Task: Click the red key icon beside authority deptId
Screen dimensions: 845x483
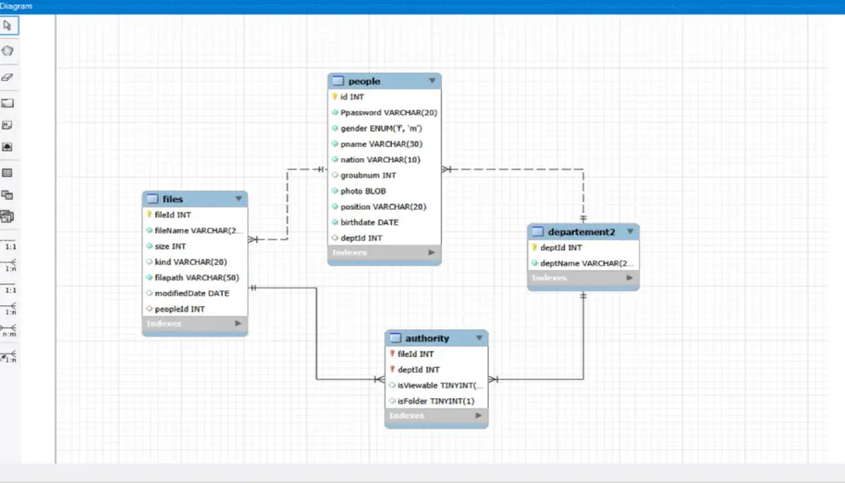Action: click(x=392, y=370)
